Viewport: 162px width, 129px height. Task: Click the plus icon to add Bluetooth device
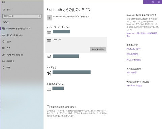pyautogui.click(x=49, y=18)
